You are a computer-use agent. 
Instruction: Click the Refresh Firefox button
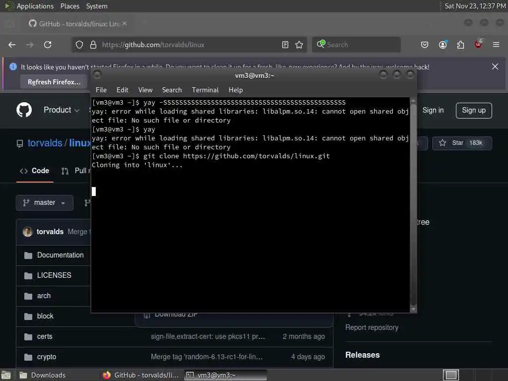[x=54, y=82]
